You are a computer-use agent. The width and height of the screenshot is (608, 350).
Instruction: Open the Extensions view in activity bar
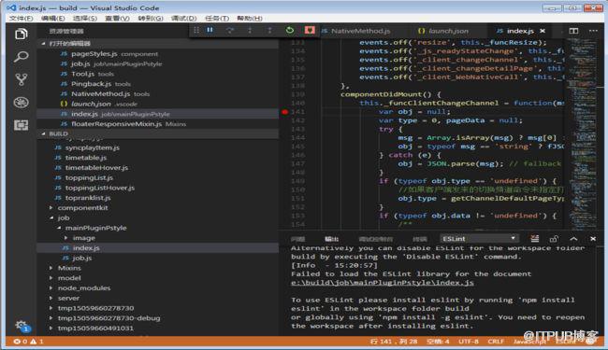pos(21,125)
